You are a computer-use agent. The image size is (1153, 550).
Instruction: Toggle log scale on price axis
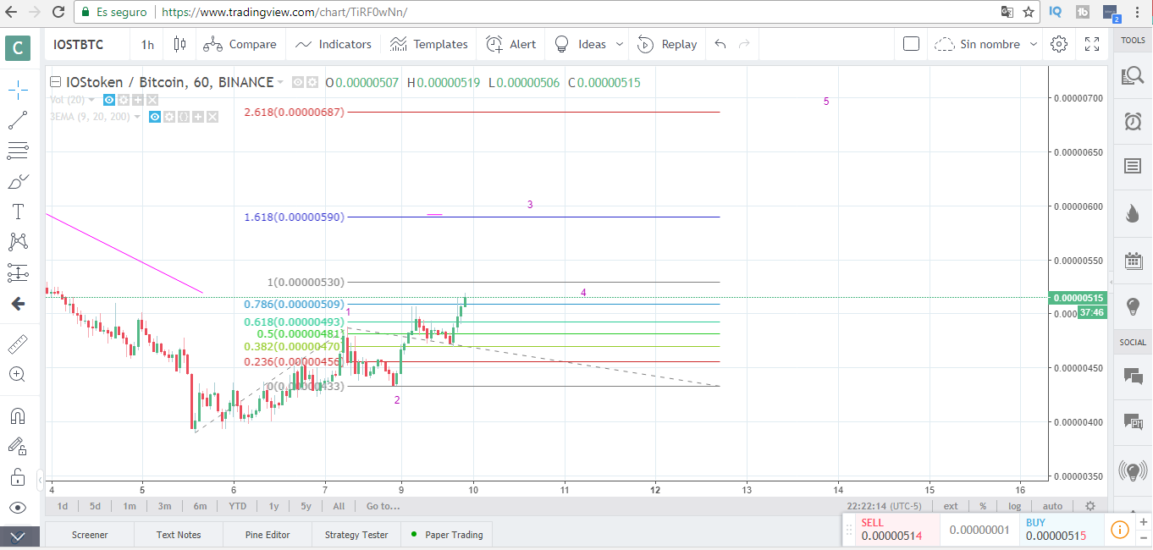pyautogui.click(x=1014, y=506)
